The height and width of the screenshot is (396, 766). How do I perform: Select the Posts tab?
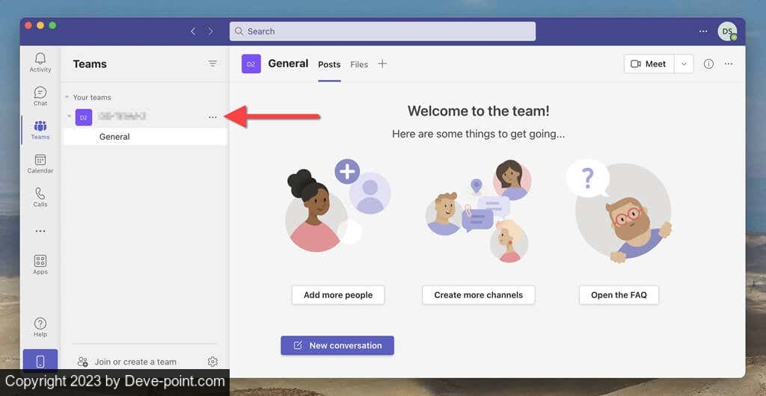pos(329,65)
